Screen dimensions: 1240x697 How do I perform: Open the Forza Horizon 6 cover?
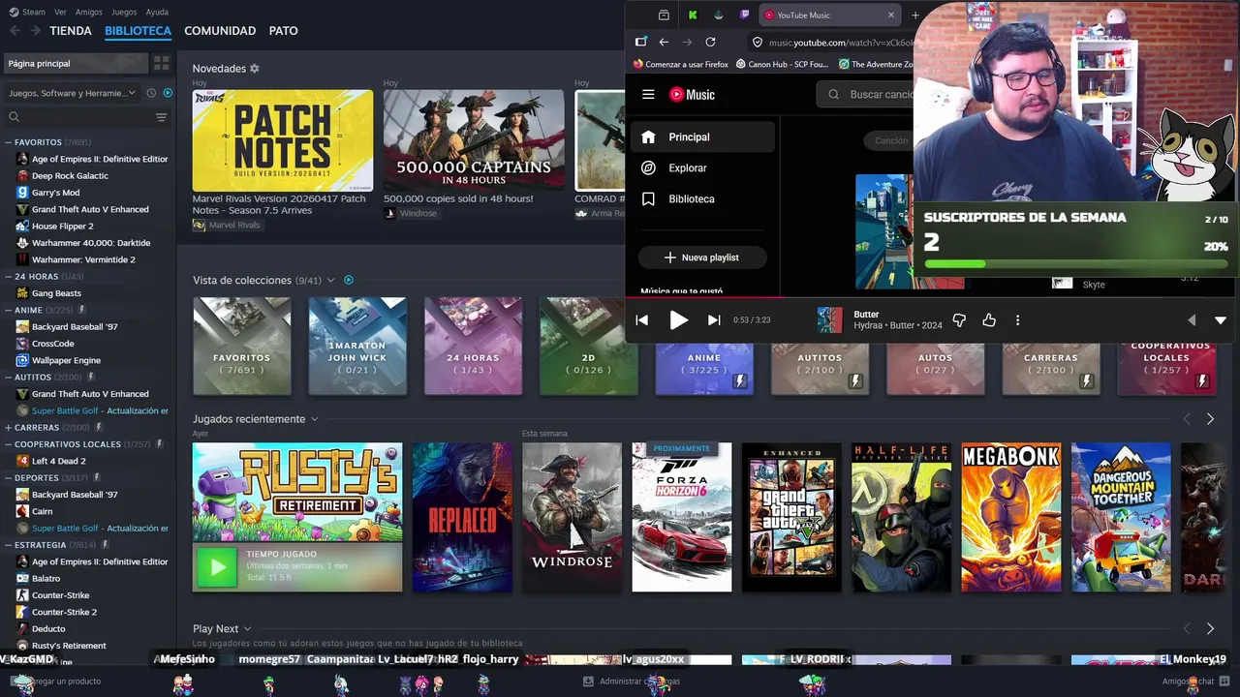[682, 517]
